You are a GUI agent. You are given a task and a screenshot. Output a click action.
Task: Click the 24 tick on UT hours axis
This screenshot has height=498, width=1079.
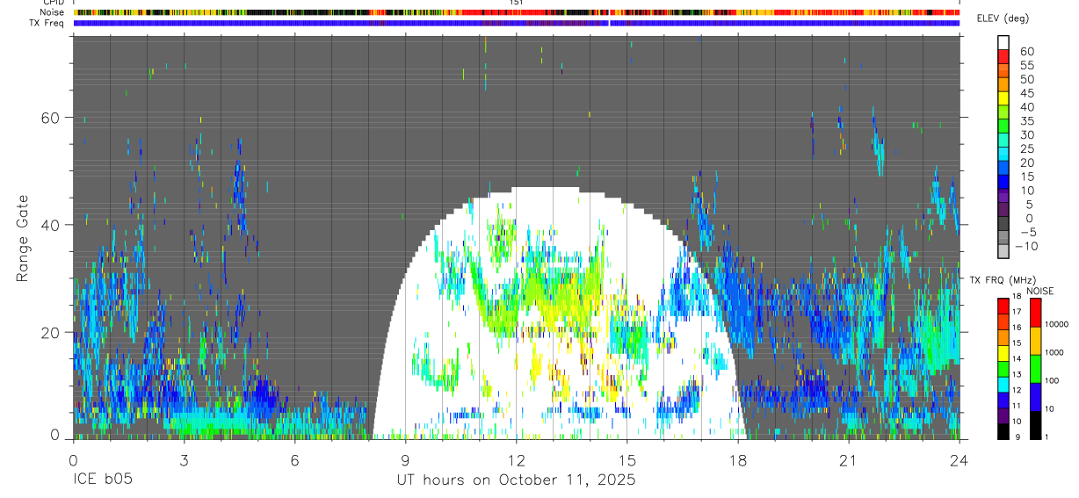959,459
